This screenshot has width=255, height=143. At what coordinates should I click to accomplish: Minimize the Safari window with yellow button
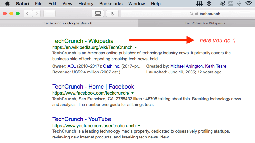tap(11, 14)
